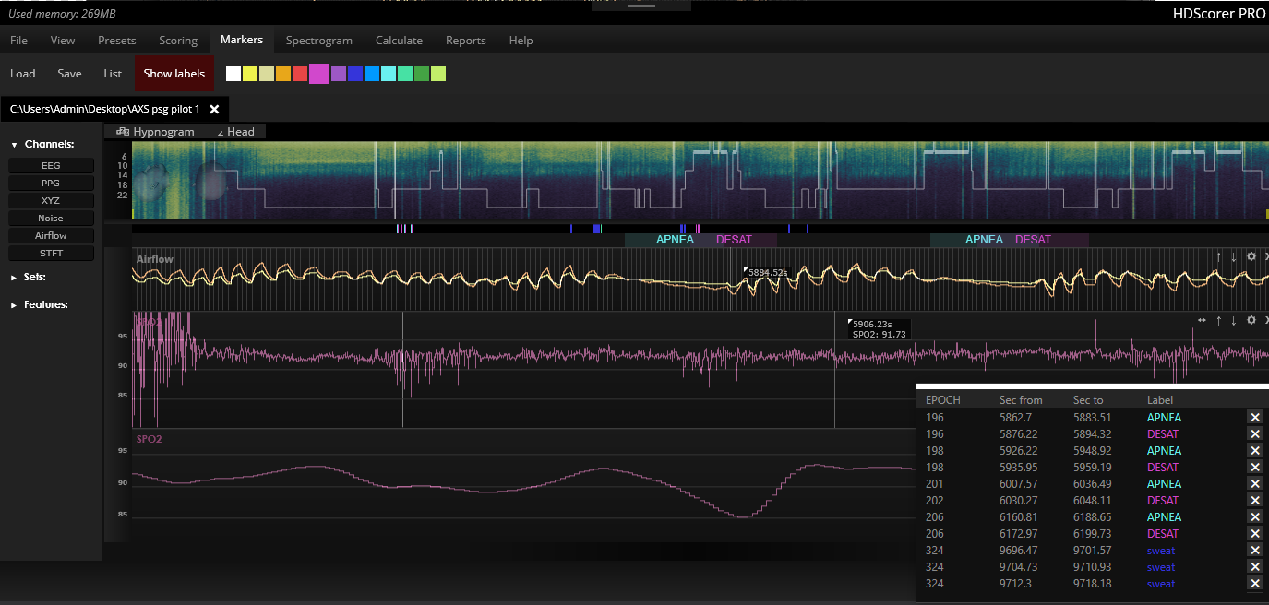This screenshot has height=605, width=1269.
Task: Click the List markers button
Action: pos(113,74)
